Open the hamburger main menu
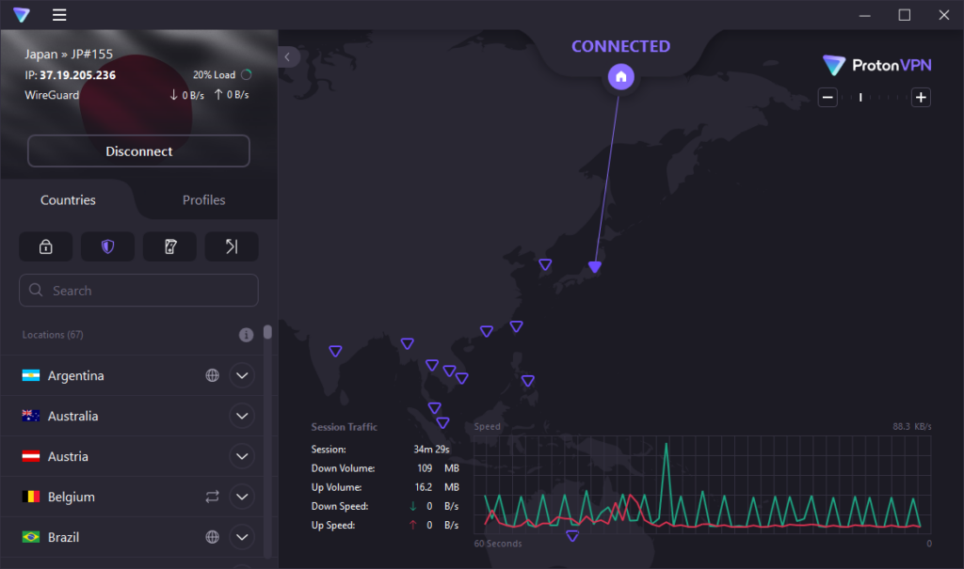 tap(59, 15)
